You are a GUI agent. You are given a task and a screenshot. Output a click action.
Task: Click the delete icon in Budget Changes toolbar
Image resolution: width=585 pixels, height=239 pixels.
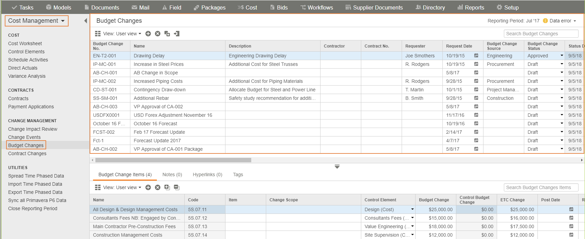(158, 34)
